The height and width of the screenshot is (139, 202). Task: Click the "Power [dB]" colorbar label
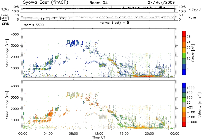point(193,53)
